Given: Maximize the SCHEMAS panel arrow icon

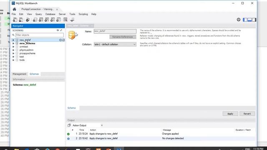Looking at the screenshot, I should coord(61,30).
